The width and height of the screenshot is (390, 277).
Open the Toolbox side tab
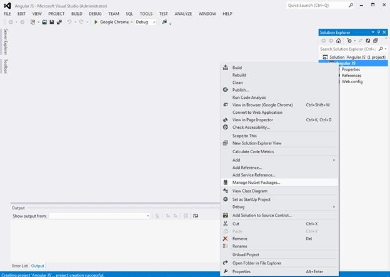click(x=6, y=66)
